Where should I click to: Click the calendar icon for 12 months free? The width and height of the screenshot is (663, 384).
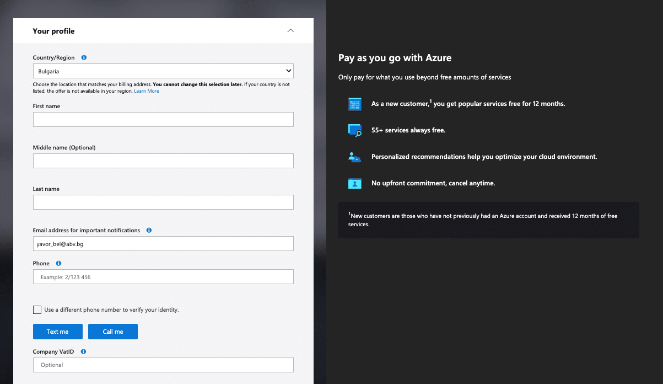point(355,104)
